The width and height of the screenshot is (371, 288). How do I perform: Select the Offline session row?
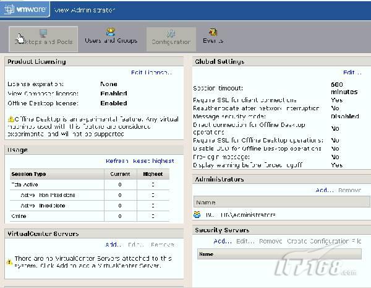90,216
